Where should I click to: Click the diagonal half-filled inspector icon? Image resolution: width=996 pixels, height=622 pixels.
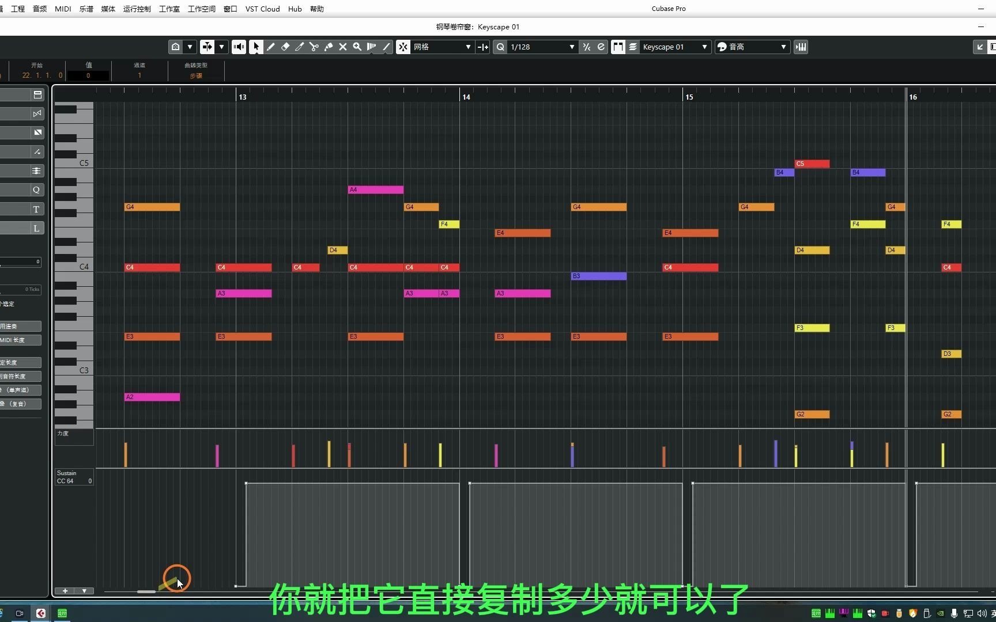(x=37, y=132)
